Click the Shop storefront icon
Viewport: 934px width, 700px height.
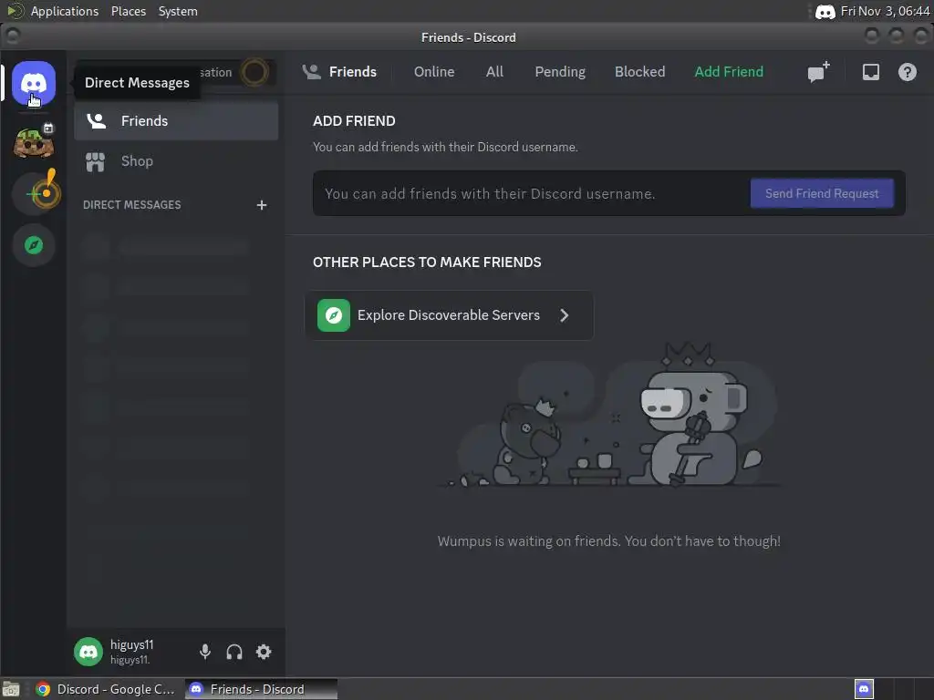pyautogui.click(x=95, y=161)
